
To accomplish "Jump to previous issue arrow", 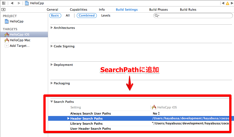I will (x=223, y=3).
